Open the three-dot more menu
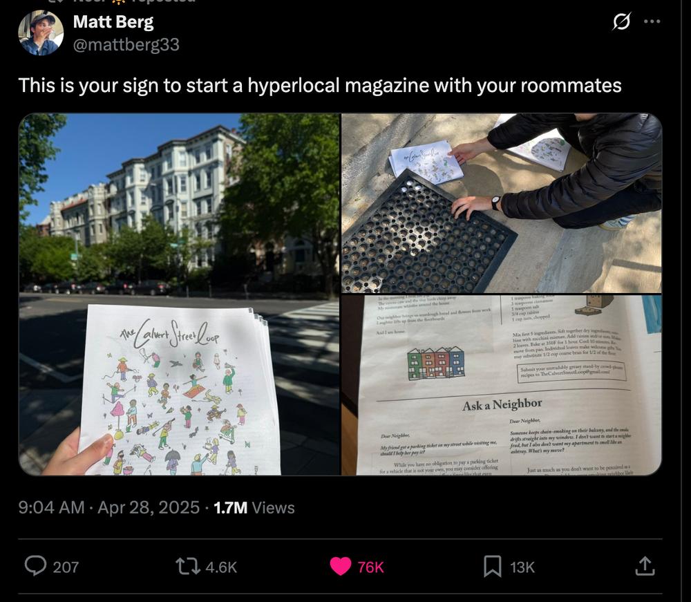The image size is (691, 602). coord(652,21)
